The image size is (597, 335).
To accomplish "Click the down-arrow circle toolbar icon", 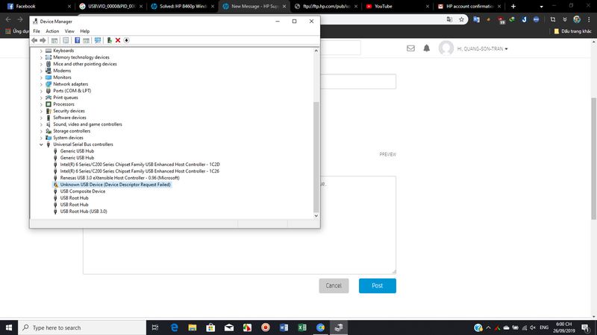I will coord(126,40).
